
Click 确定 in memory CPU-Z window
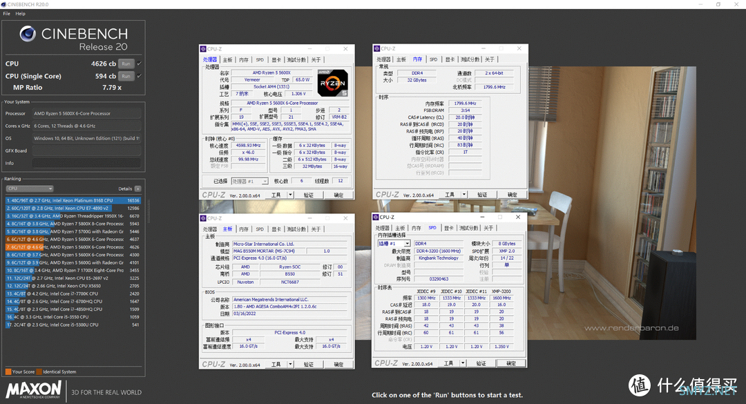(512, 195)
